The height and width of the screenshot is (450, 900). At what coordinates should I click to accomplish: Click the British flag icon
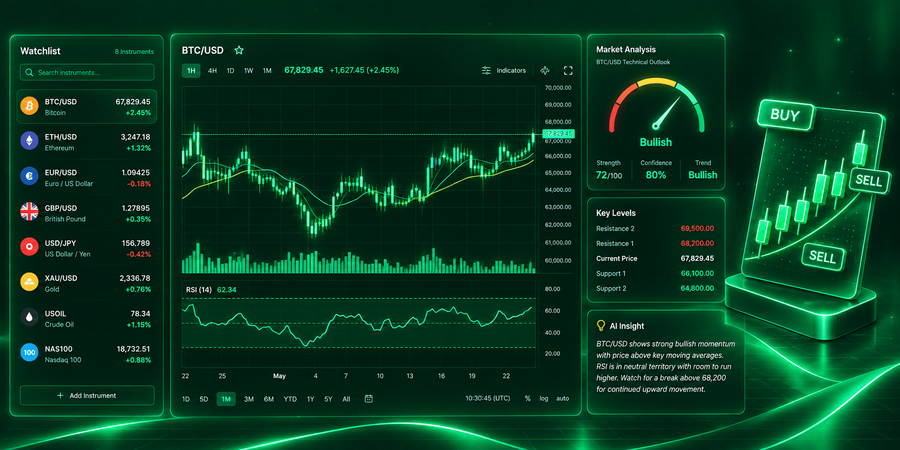coord(29,212)
